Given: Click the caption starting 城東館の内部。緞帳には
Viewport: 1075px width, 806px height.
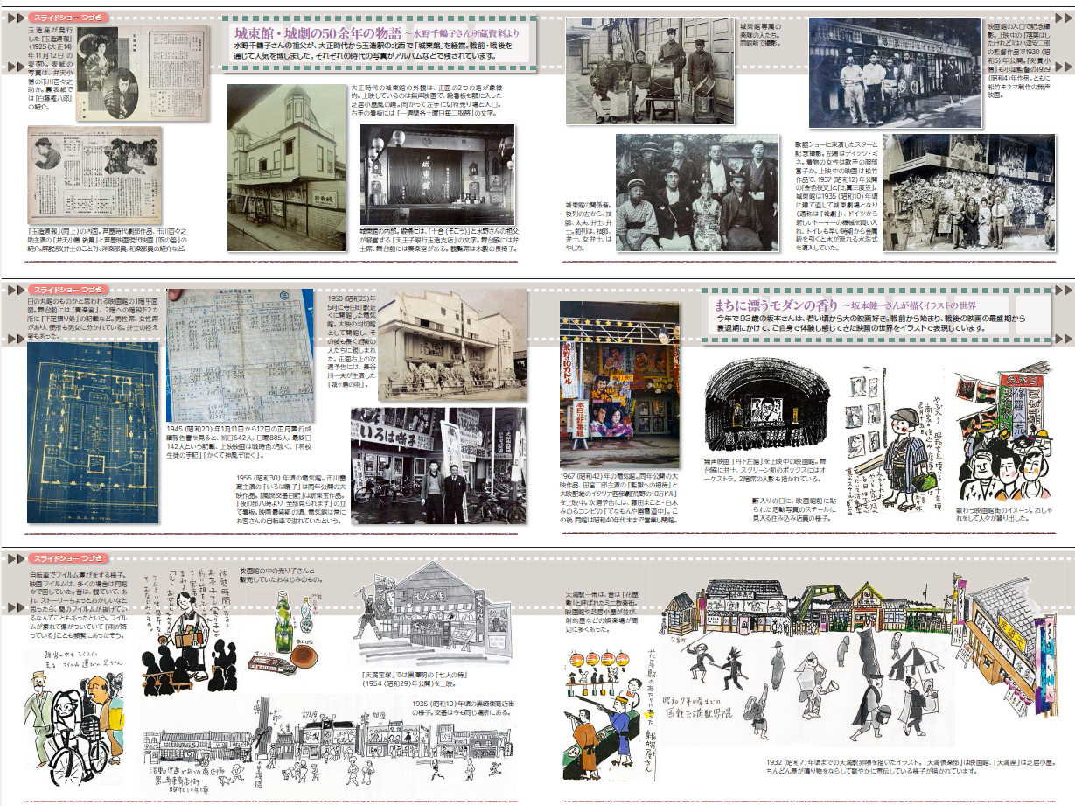Looking at the screenshot, I should 437,240.
